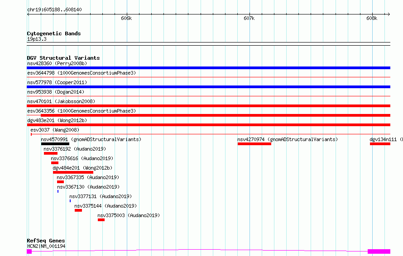The height and width of the screenshot is (256, 403).
Task: Select the 19p13.3 band label
Action: click(37, 39)
